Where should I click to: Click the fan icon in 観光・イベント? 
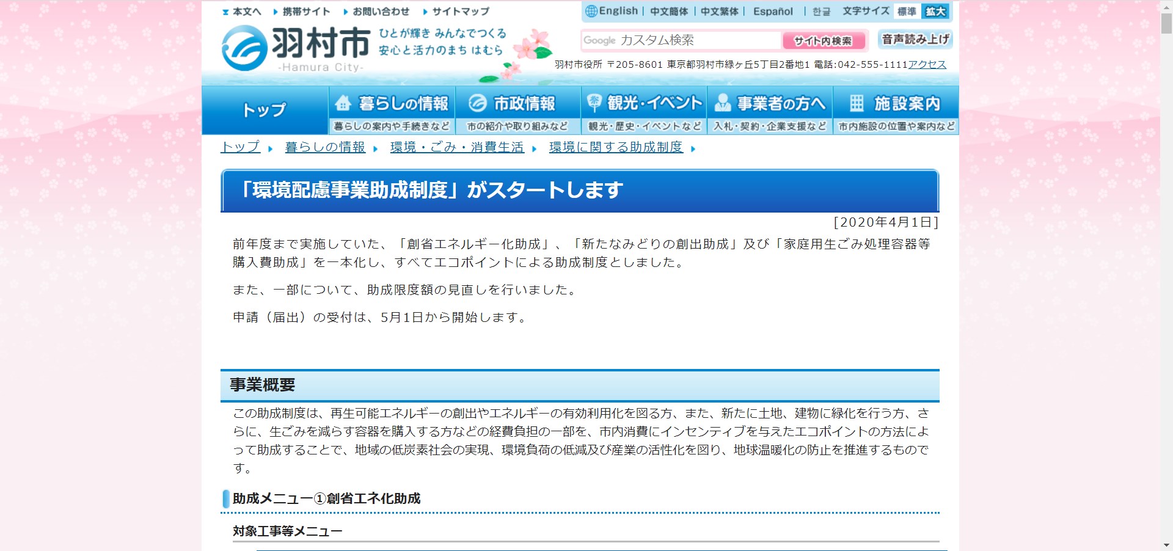pos(593,103)
